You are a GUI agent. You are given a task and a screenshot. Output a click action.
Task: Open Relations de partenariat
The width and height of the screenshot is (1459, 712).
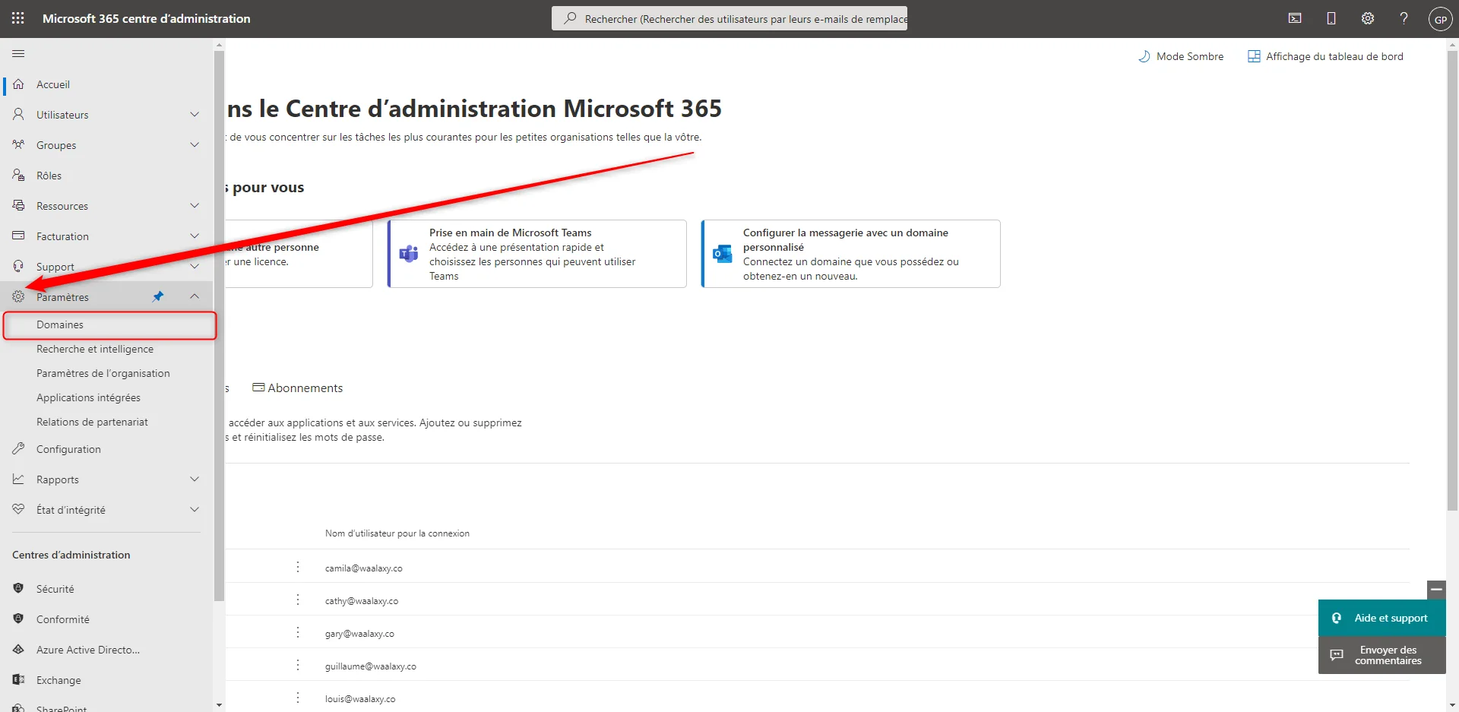(x=92, y=422)
